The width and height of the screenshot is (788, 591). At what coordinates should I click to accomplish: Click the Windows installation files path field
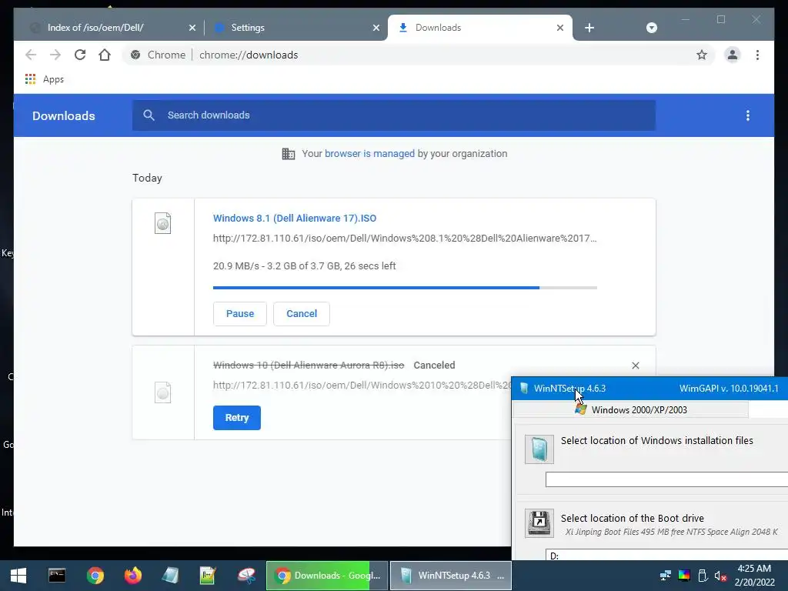(x=666, y=479)
